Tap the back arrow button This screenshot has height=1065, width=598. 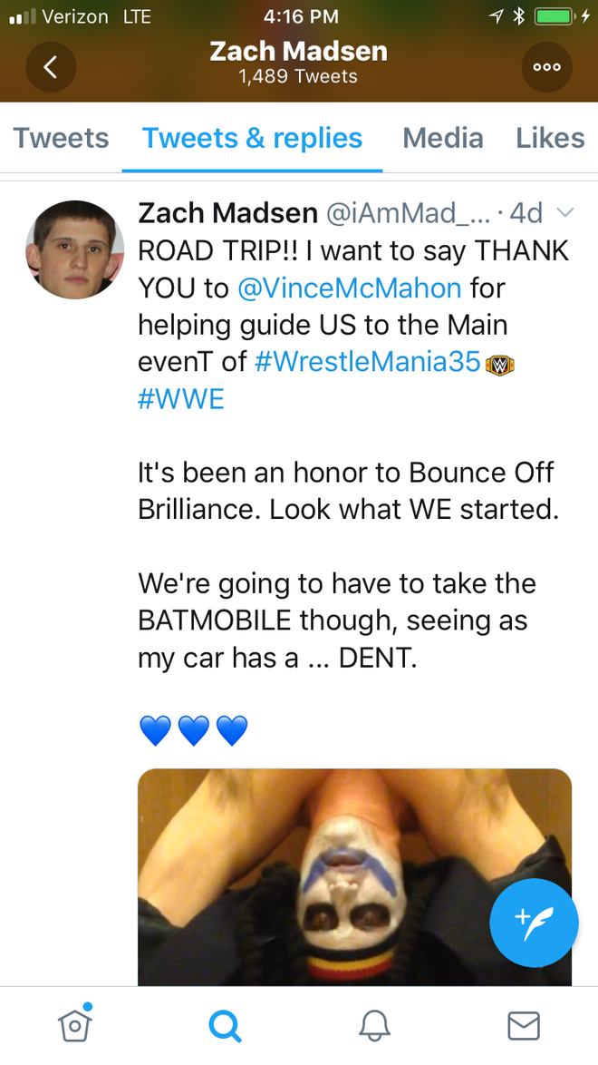[51, 67]
